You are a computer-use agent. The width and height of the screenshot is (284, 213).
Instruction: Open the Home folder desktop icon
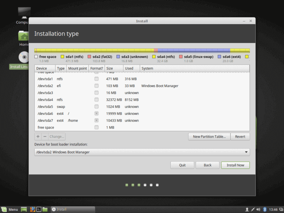tap(24, 36)
